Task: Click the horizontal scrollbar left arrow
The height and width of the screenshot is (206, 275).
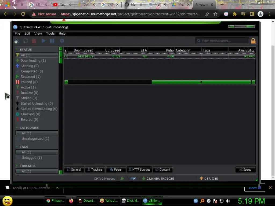Action: pyautogui.click(x=66, y=82)
